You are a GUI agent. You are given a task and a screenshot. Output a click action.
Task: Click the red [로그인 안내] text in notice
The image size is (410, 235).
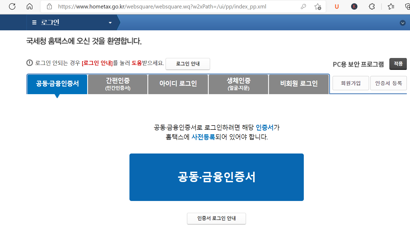point(97,63)
